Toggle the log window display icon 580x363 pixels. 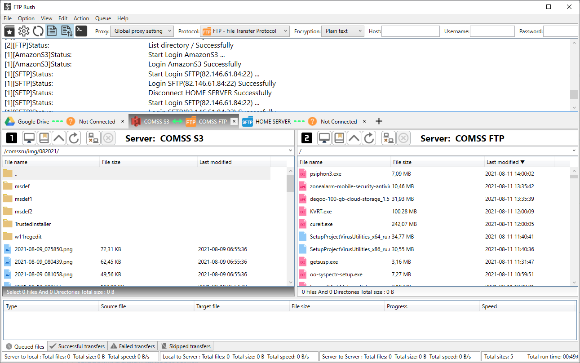52,31
